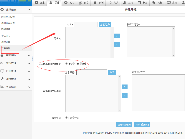185x139 pixels.
Task: Open the 课程订单 sidebar item
Action: point(6,42)
